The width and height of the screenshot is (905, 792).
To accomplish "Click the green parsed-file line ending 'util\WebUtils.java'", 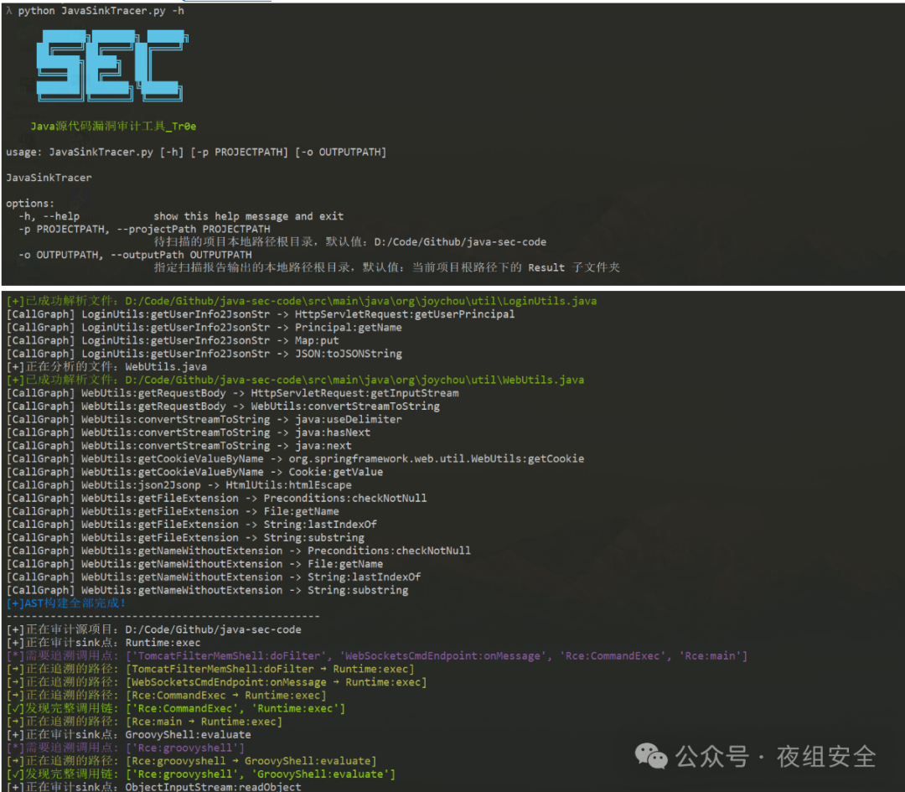I will click(x=295, y=380).
